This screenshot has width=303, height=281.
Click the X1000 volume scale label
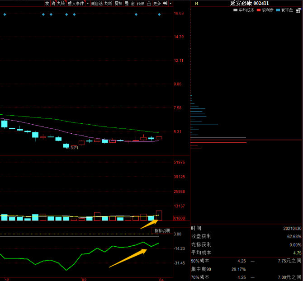[180, 218]
